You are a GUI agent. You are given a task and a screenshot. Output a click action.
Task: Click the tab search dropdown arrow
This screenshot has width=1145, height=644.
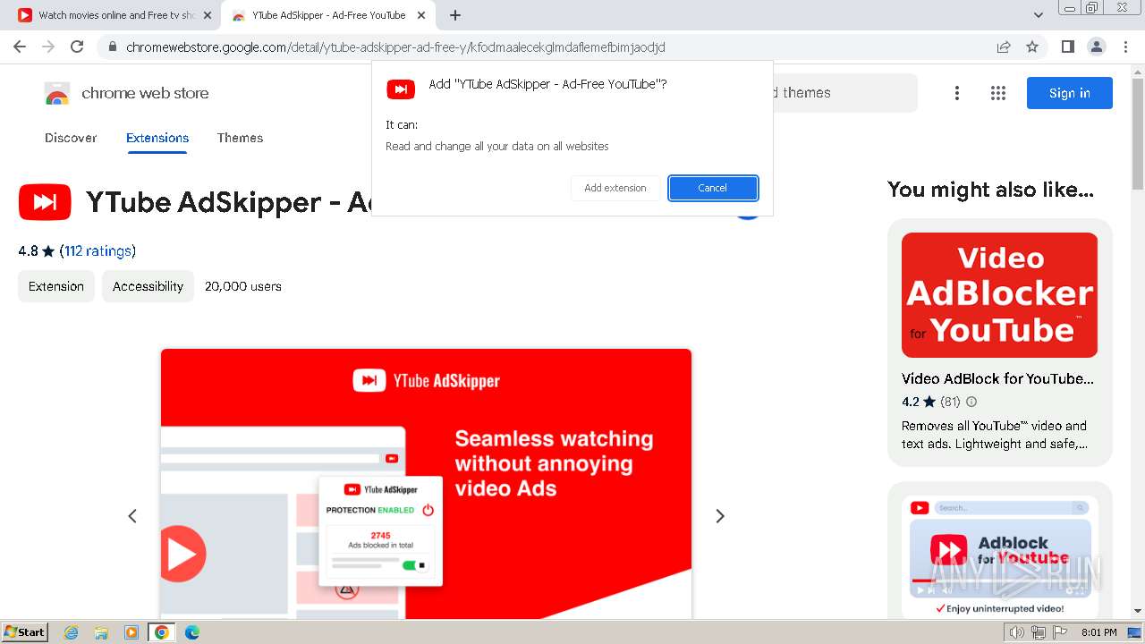pyautogui.click(x=1039, y=15)
